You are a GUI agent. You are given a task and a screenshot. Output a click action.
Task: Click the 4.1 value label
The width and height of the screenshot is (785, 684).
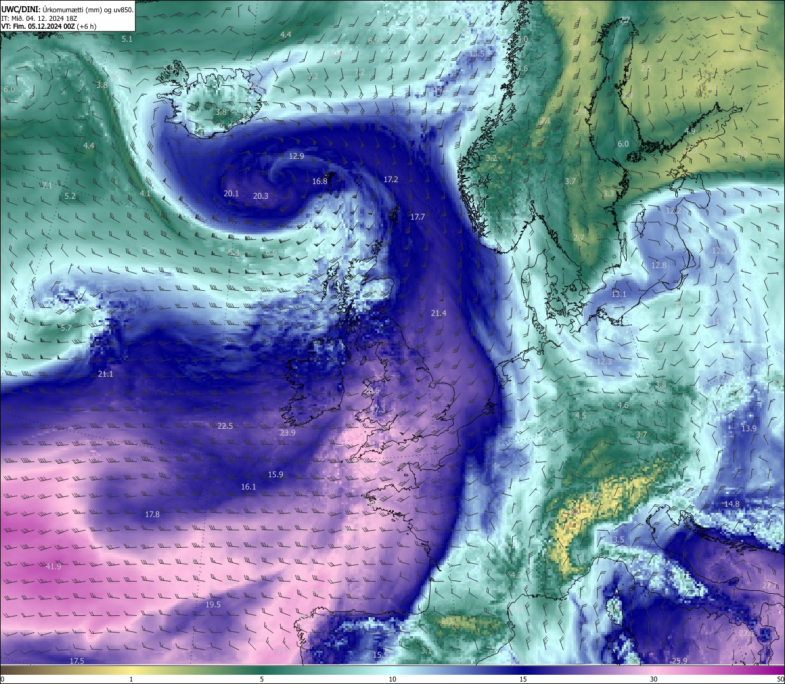click(x=145, y=193)
